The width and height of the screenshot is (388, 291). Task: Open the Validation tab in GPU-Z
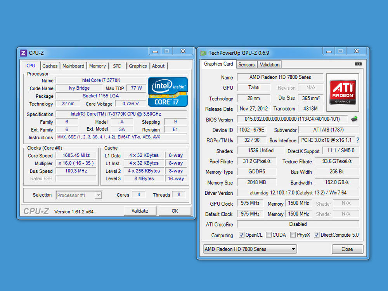click(x=270, y=64)
